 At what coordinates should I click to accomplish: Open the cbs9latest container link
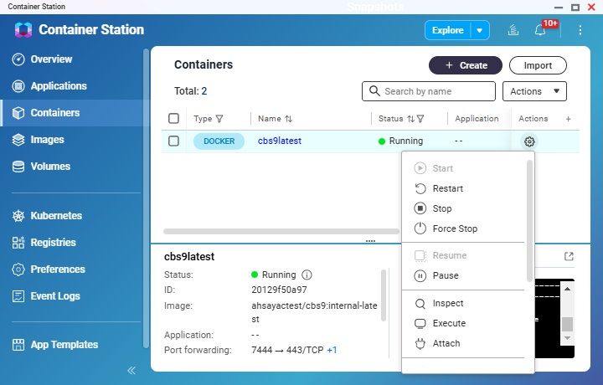280,141
